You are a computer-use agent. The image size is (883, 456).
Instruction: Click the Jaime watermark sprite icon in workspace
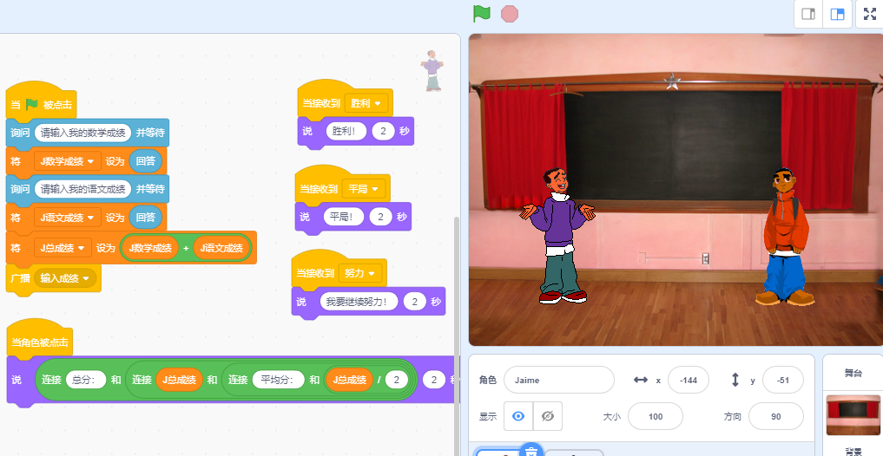click(432, 70)
